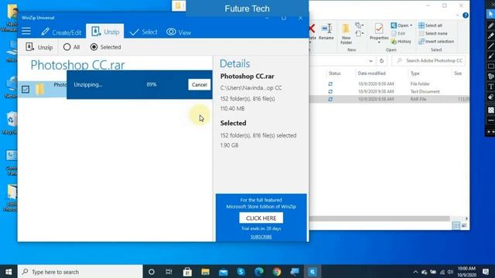The width and height of the screenshot is (495, 278).
Task: Choose the Selected radio option
Action: click(x=105, y=47)
